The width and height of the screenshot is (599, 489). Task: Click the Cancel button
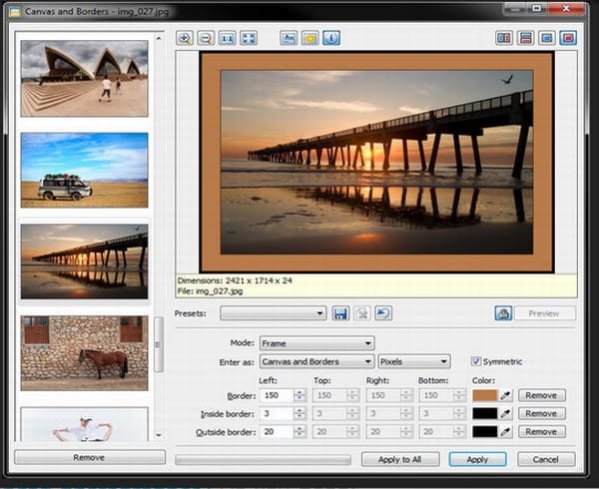(x=546, y=459)
